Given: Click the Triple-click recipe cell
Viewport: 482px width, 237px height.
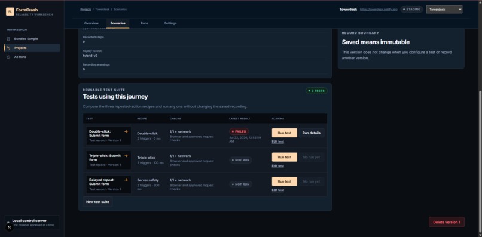Looking at the screenshot, I should click(x=151, y=160).
